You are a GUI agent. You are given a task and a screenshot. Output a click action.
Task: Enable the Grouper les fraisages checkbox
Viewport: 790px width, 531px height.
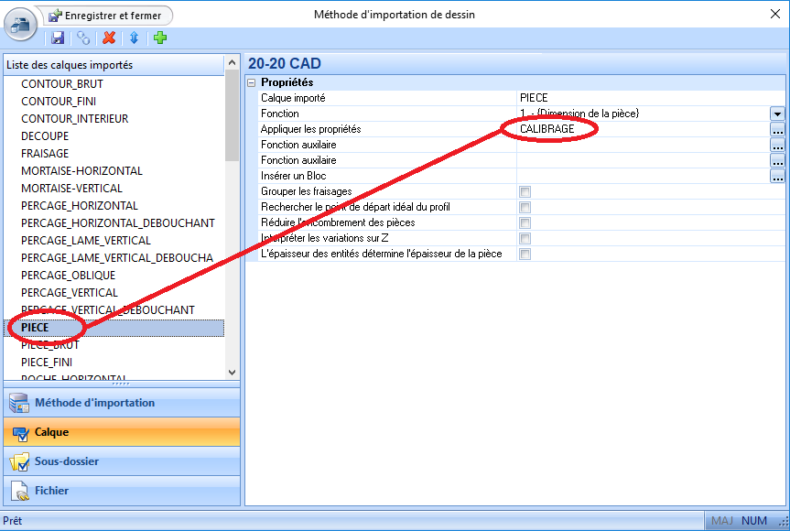525,192
